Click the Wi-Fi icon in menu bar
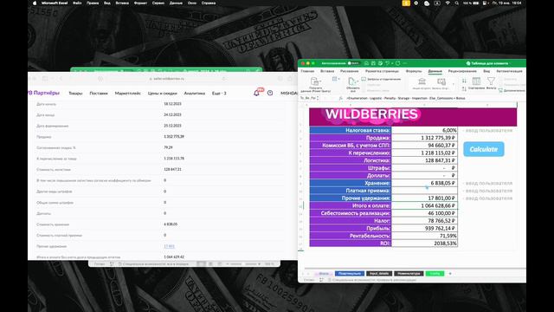 (x=448, y=3)
